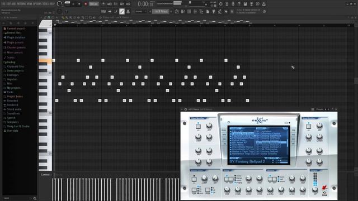Screen dimensions: 358x201
Task: Click the render to audio icon
Action: click(x=251, y=4)
